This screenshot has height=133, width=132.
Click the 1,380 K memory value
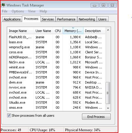75,37
